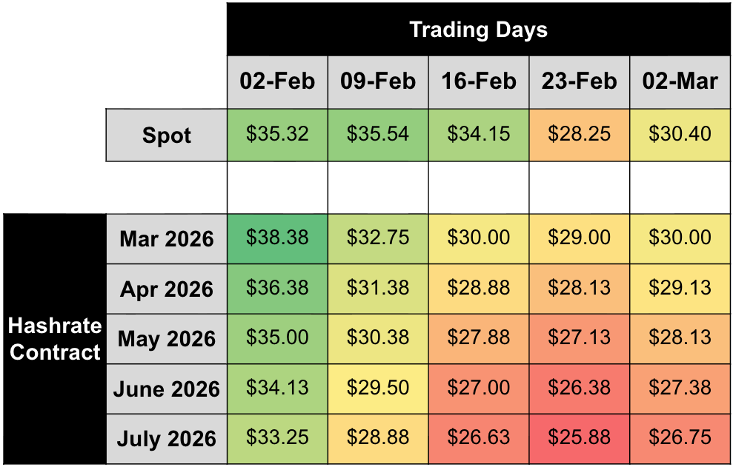Select the May 2026 row label
733x467 pixels.
[167, 339]
